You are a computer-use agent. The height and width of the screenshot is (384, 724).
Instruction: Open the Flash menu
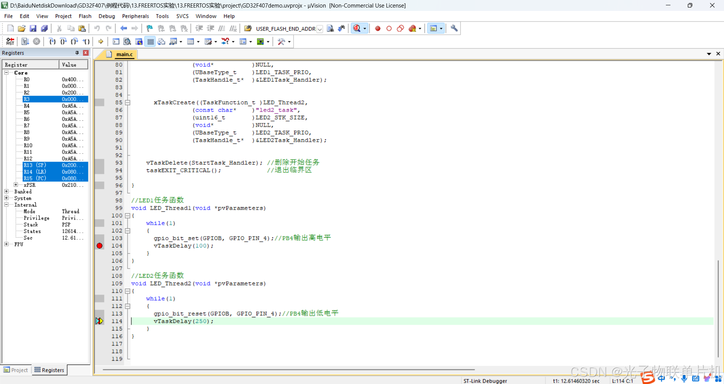[x=85, y=16]
